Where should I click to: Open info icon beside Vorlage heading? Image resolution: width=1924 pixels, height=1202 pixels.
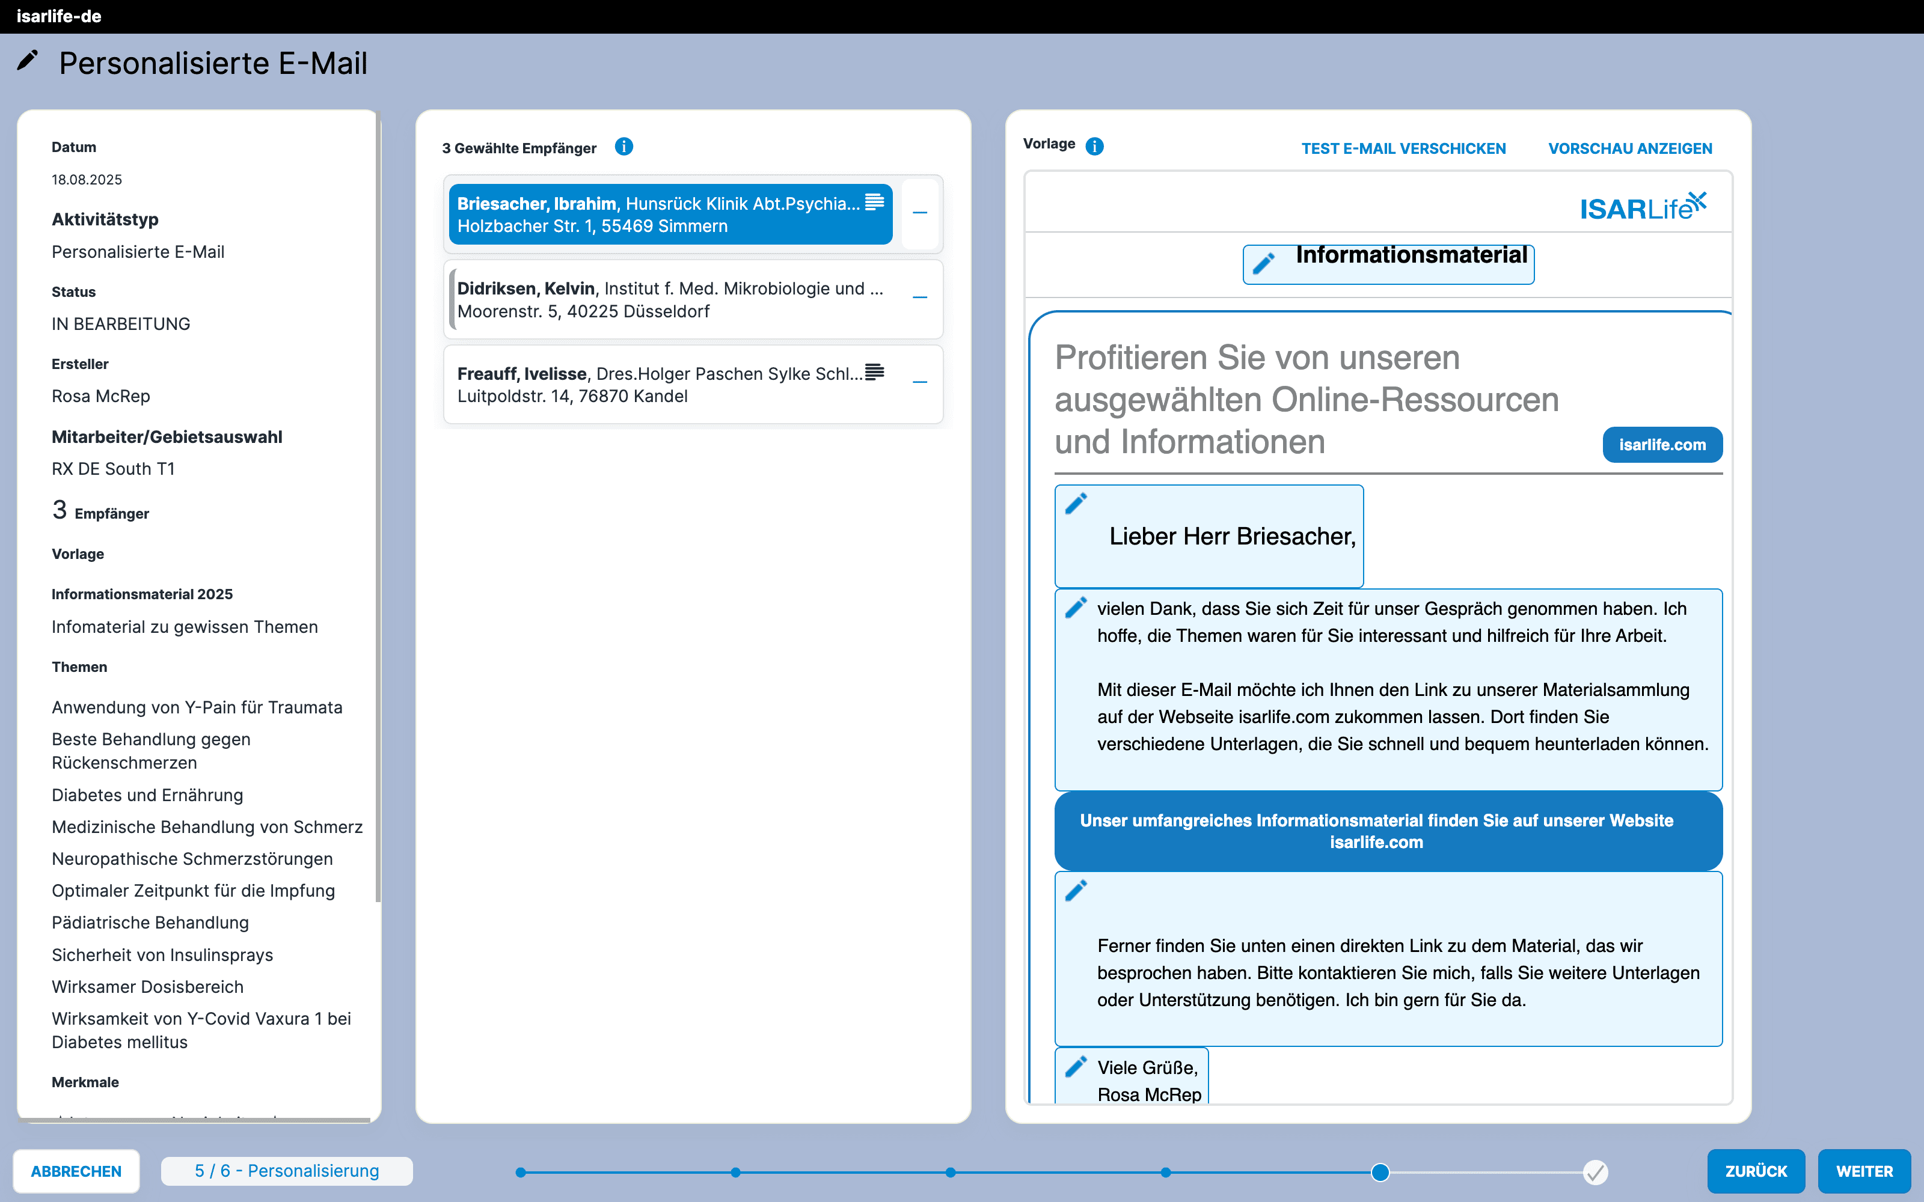tap(1095, 146)
